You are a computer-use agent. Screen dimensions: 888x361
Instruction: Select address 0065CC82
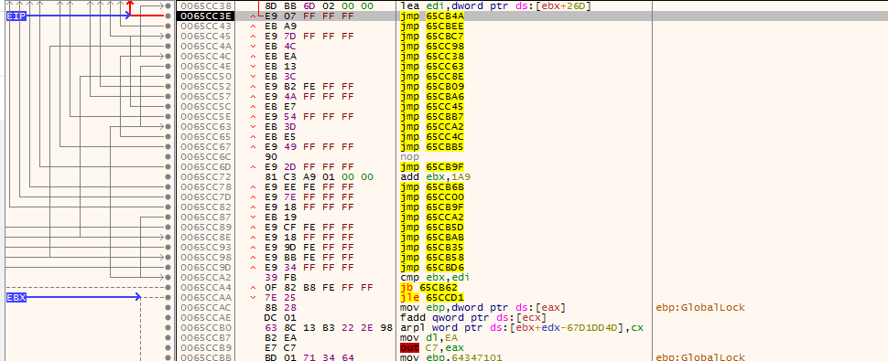[x=205, y=207]
